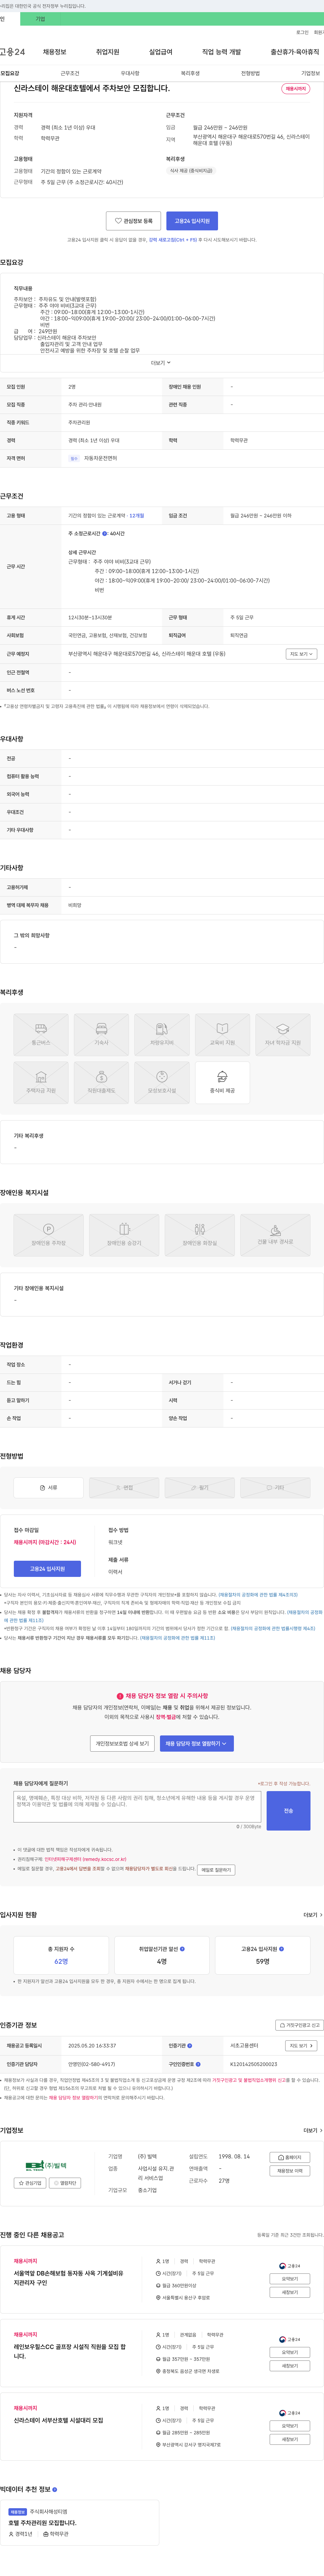
Task: Switch to the 기업정보 tab
Action: click(x=311, y=73)
